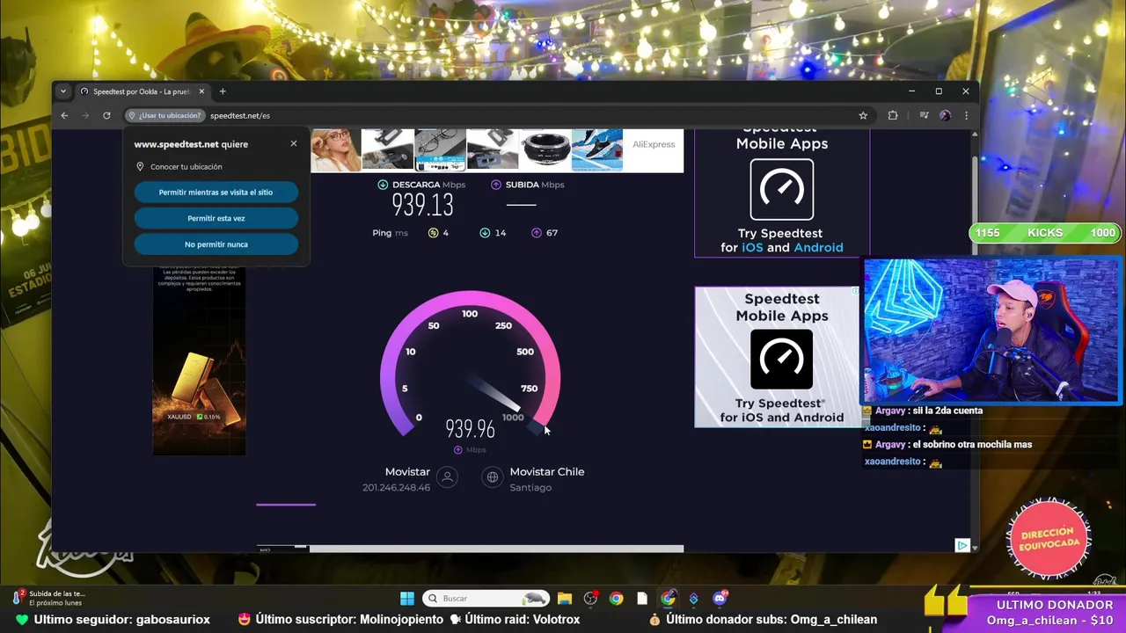Viewport: 1126px width, 633px height.
Task: Click the upload ping icon showing 67
Action: pyautogui.click(x=537, y=233)
